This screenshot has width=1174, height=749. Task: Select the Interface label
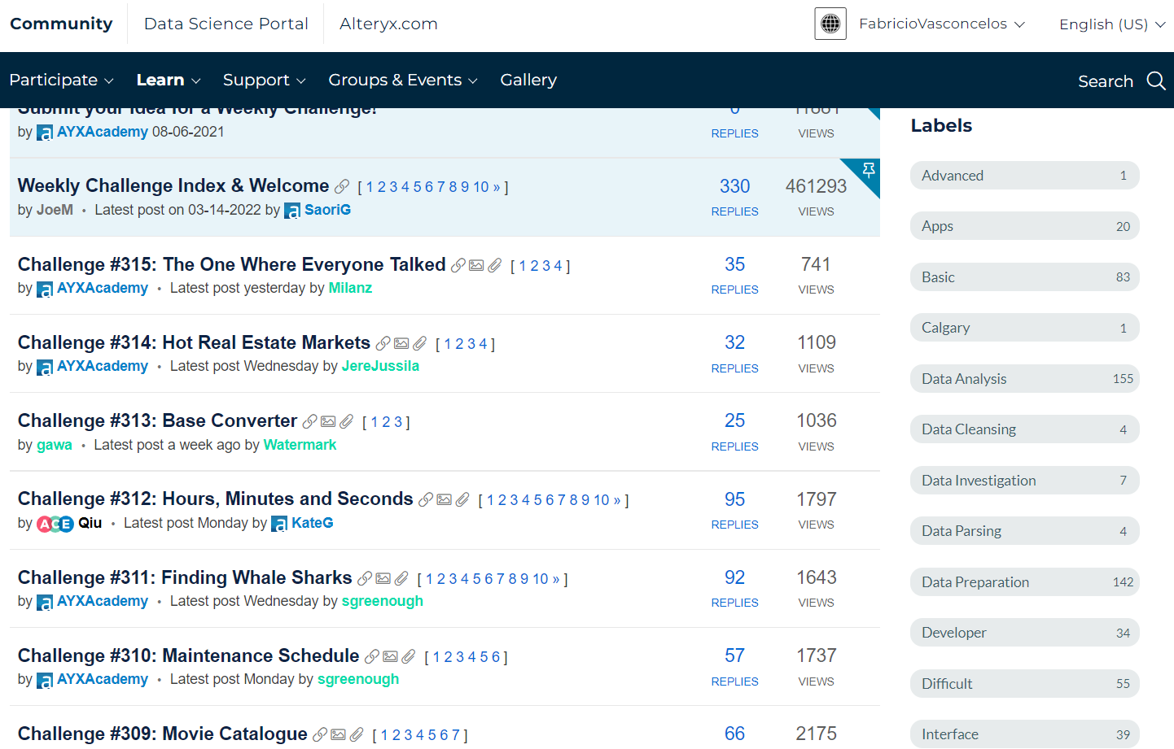[x=1024, y=734]
